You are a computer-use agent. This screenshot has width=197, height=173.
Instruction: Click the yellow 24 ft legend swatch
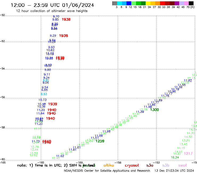coord(148,3)
